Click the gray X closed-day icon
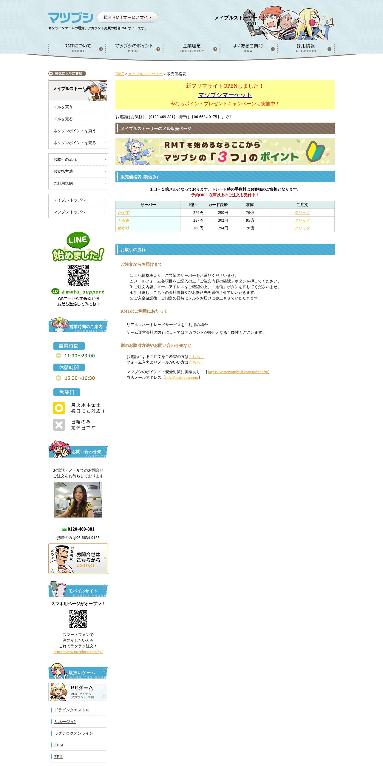Screen dimensions: 383x766 (x=59, y=425)
